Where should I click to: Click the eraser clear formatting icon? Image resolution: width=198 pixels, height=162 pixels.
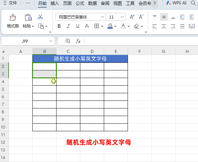click(x=137, y=26)
